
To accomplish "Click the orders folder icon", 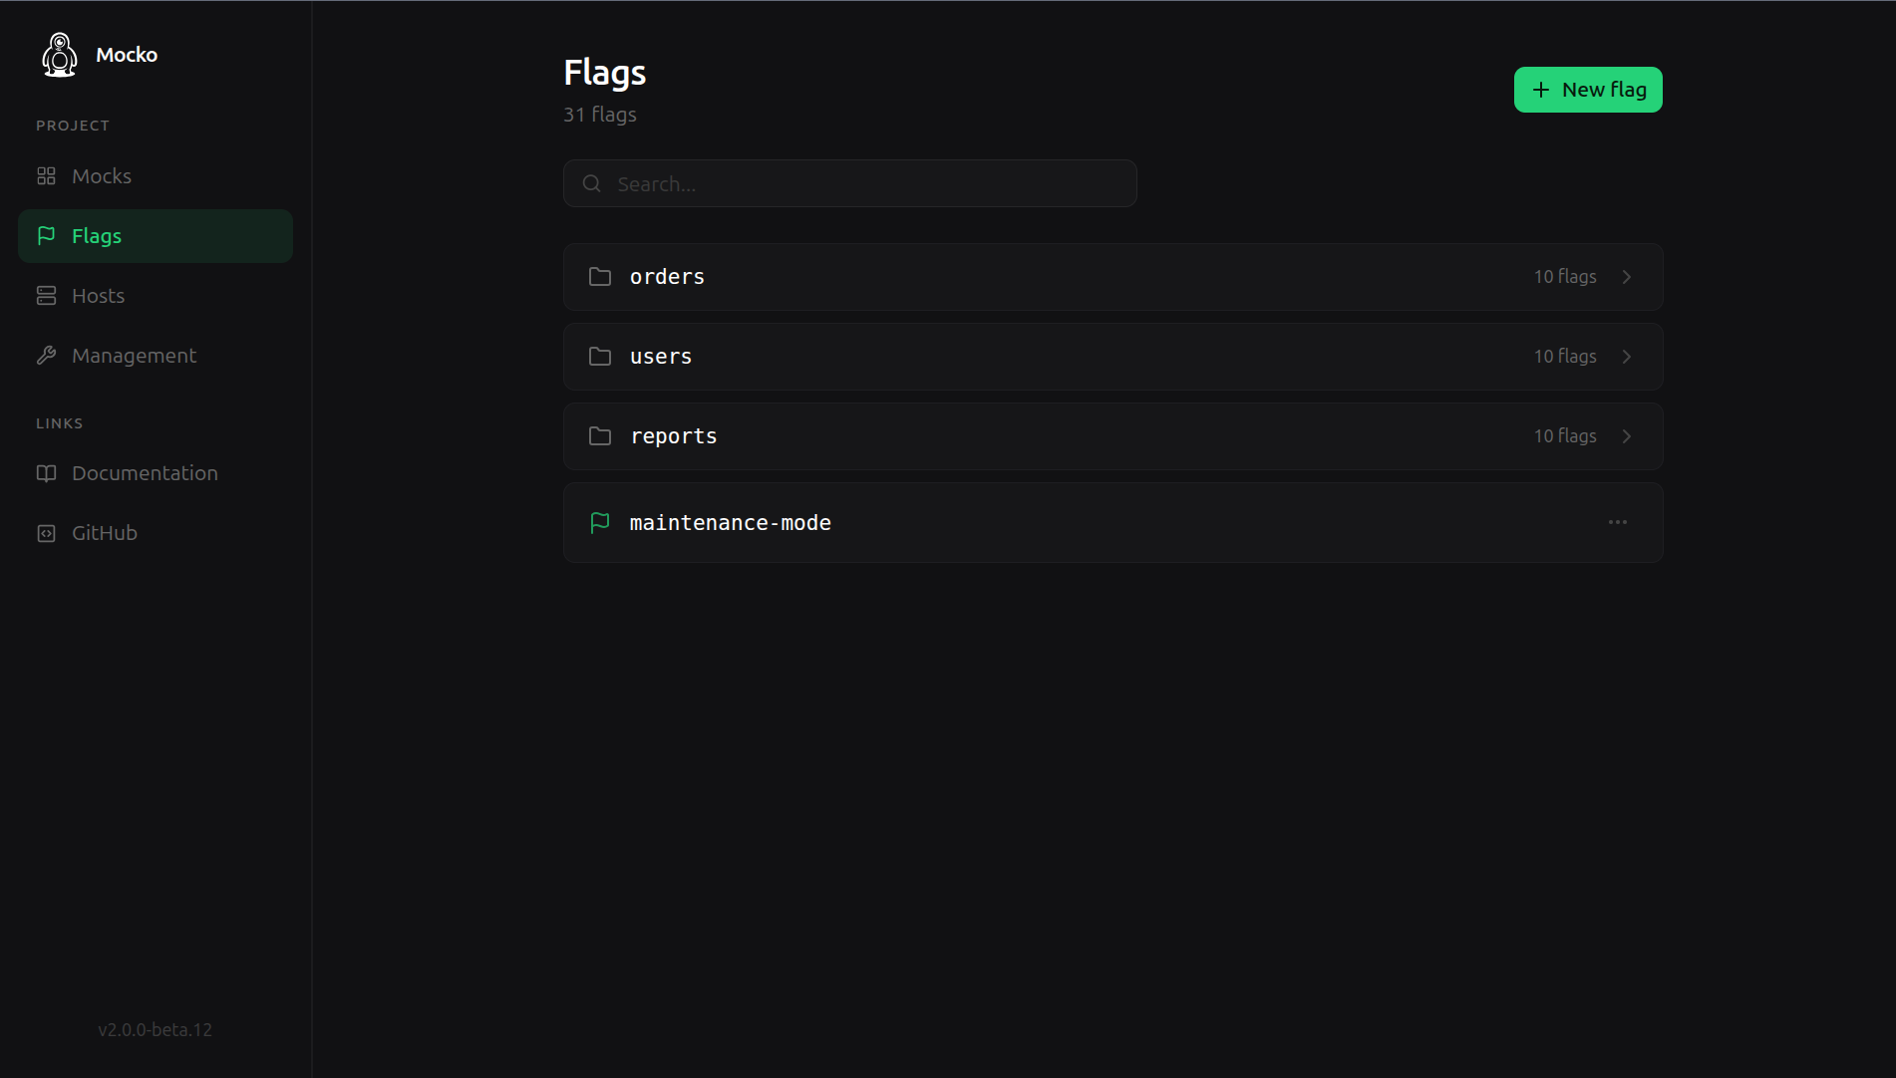I will (x=600, y=277).
